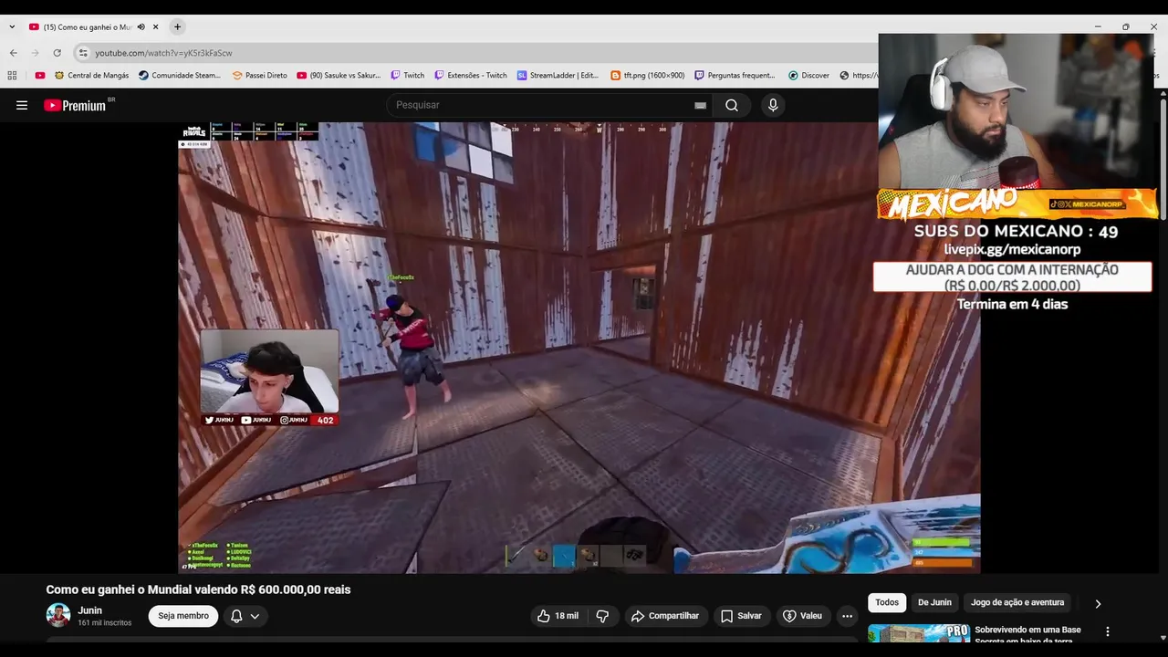Open Central de Mangás bookmark

[91, 76]
